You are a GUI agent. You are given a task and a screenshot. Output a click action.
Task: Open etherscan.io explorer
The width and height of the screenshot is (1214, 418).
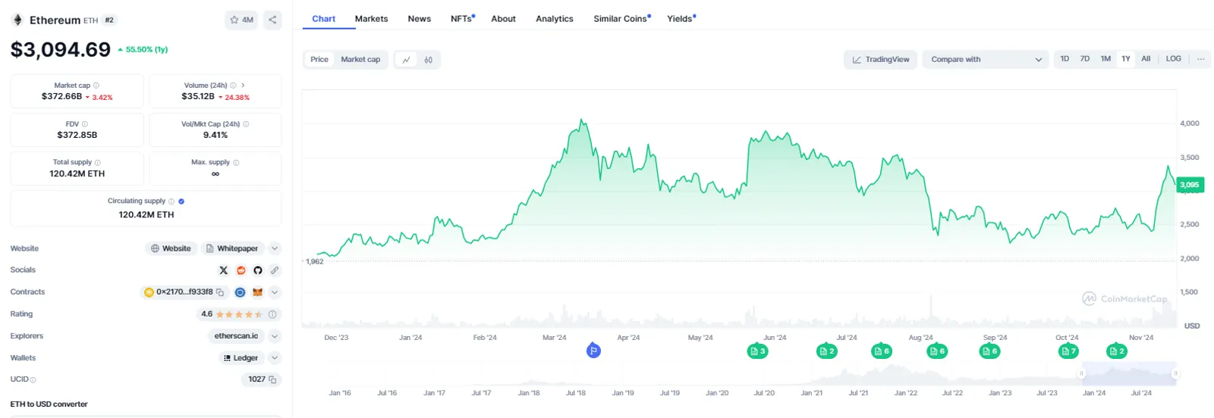[236, 336]
